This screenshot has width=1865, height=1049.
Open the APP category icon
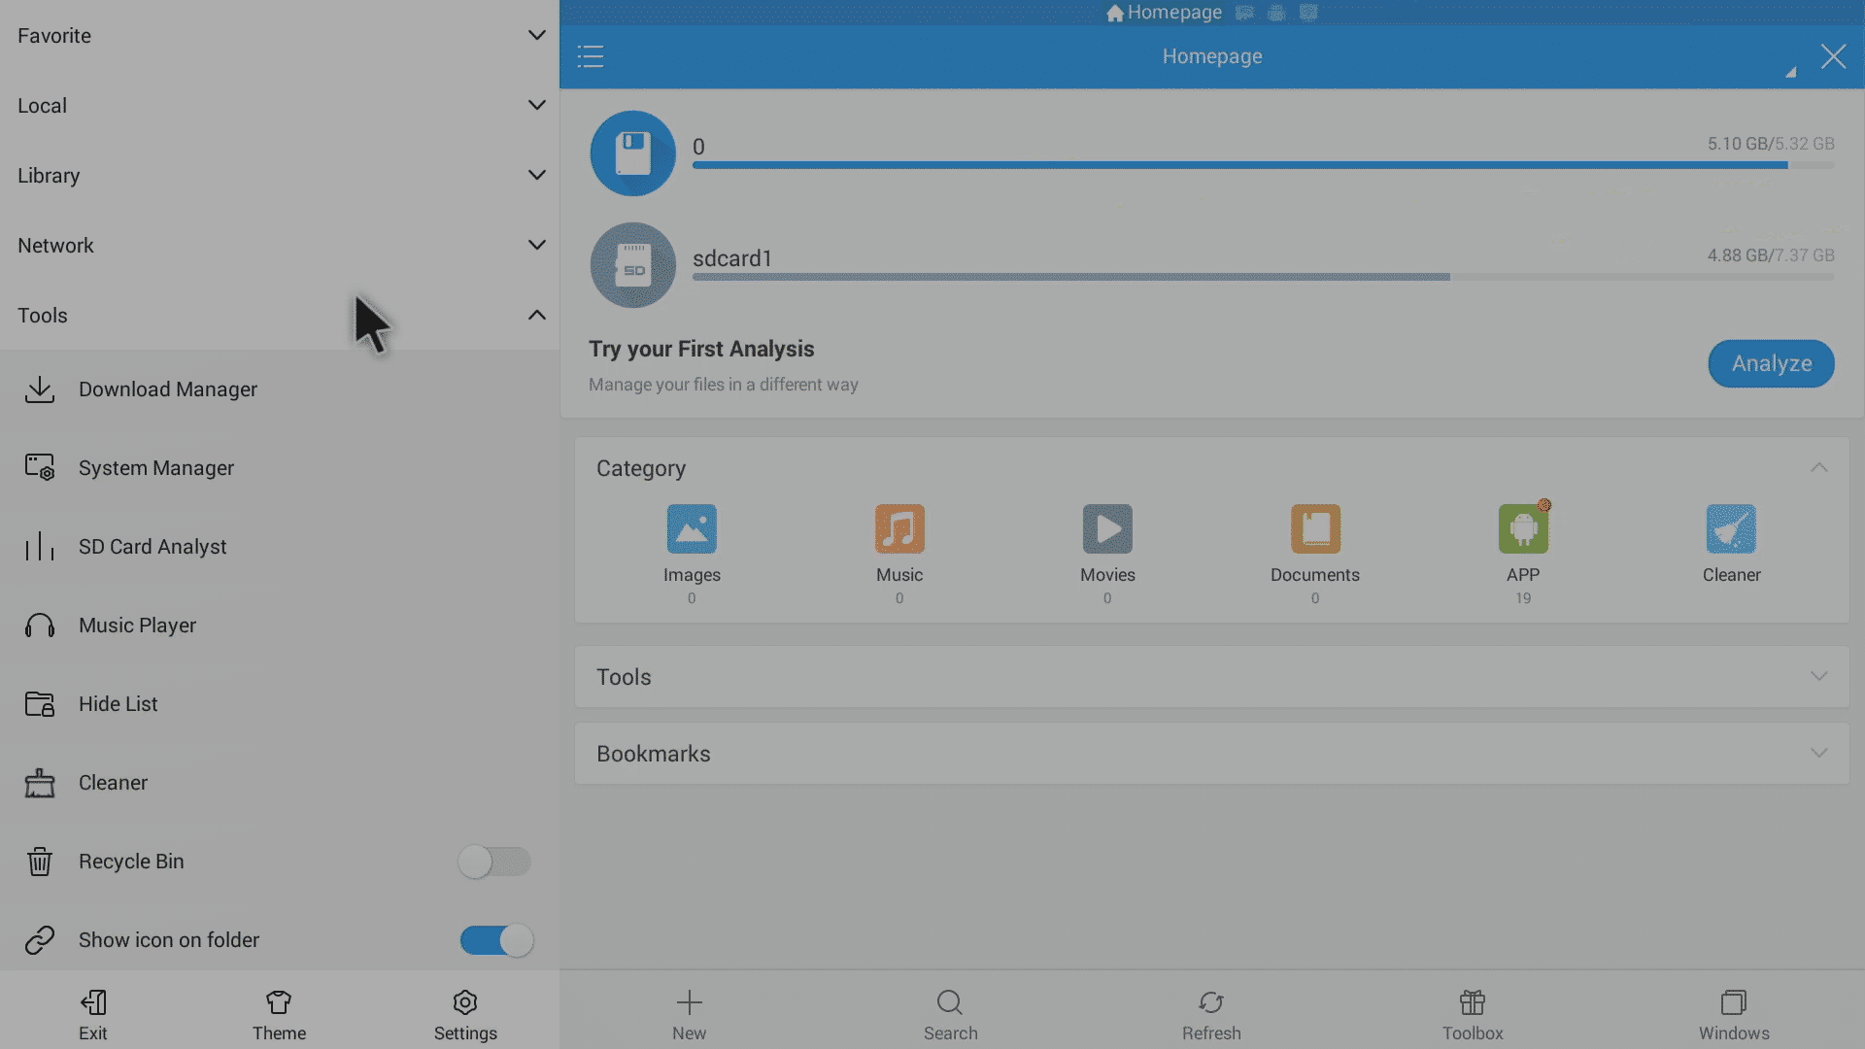click(1523, 528)
